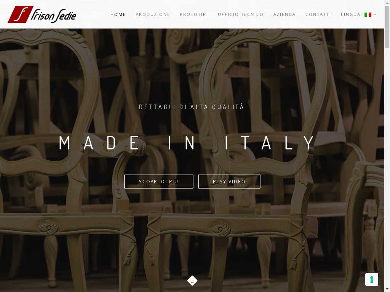Open the green keyhole privacy preferences widget
Image resolution: width=390 pixels, height=292 pixels.
tap(371, 279)
